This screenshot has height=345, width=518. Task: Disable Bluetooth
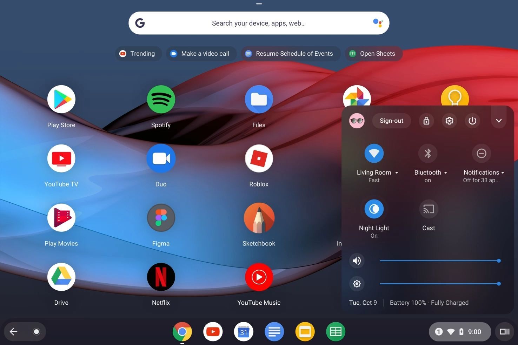point(428,153)
